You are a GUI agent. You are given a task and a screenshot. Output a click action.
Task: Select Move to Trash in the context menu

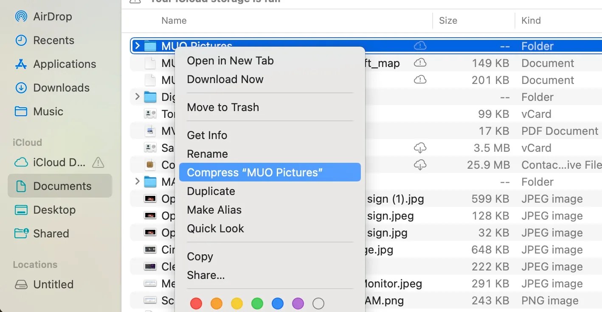(x=223, y=107)
